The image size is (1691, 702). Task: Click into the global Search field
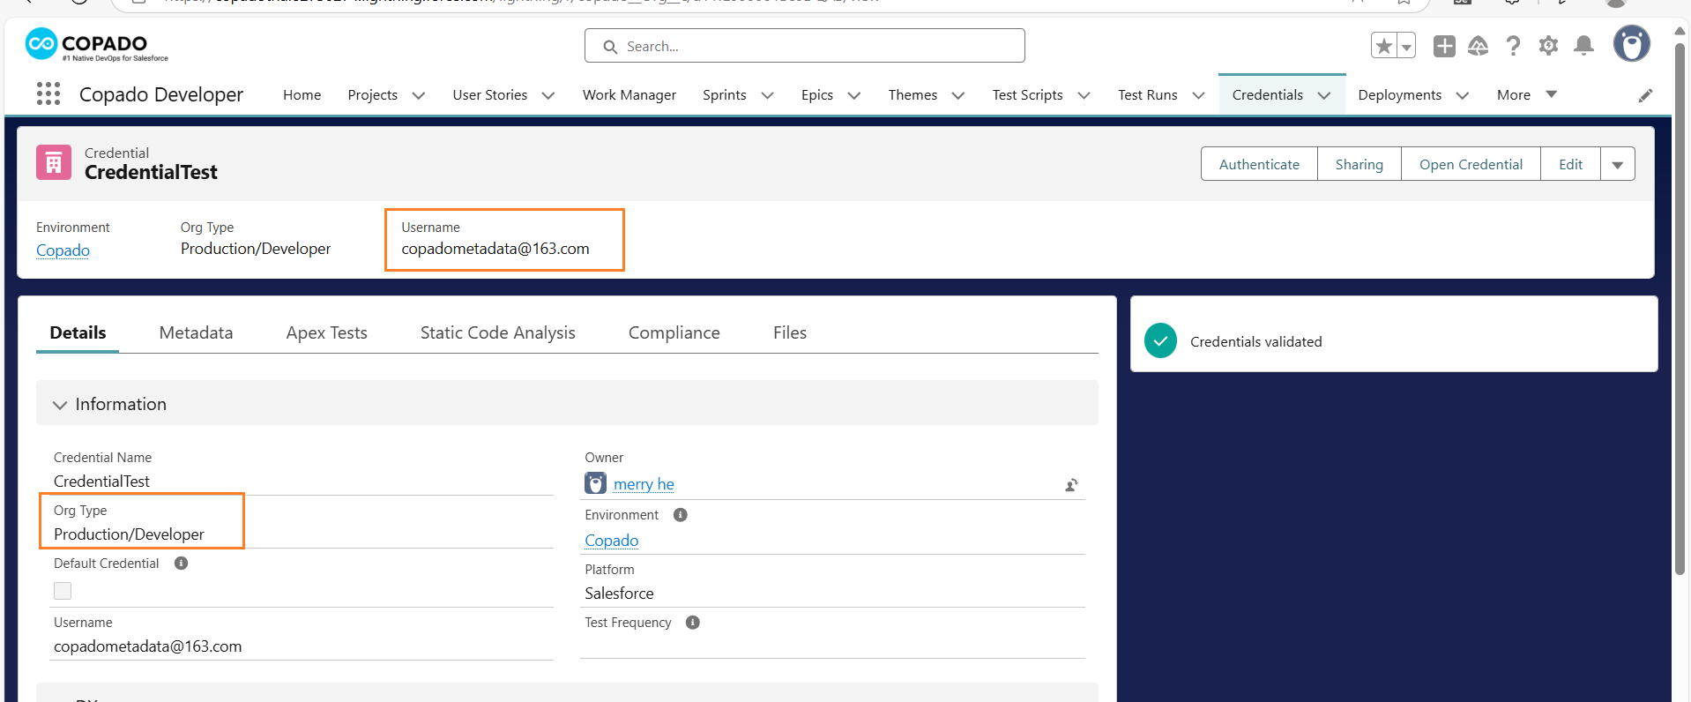click(804, 46)
